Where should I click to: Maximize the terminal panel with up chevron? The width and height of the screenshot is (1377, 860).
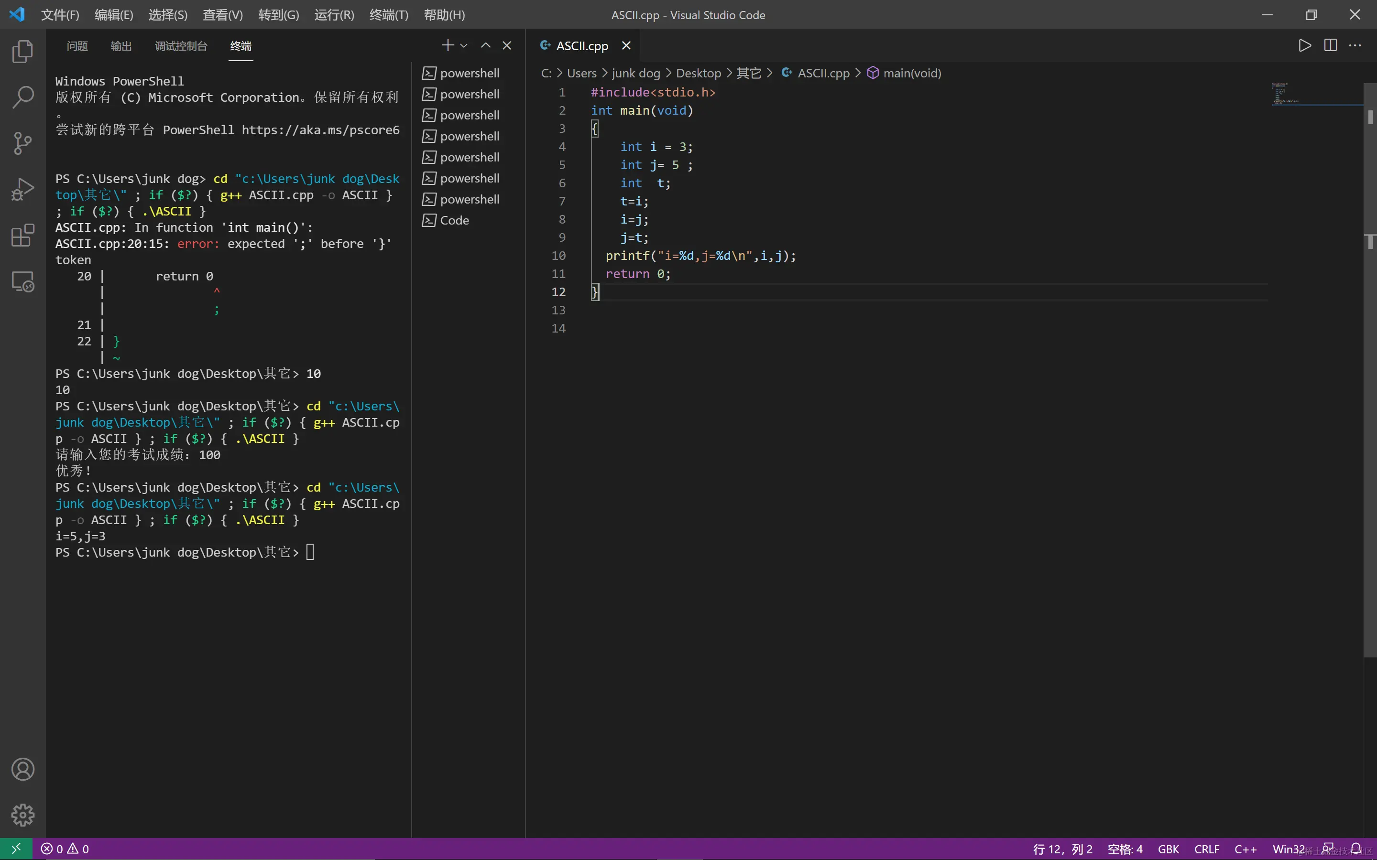click(485, 45)
